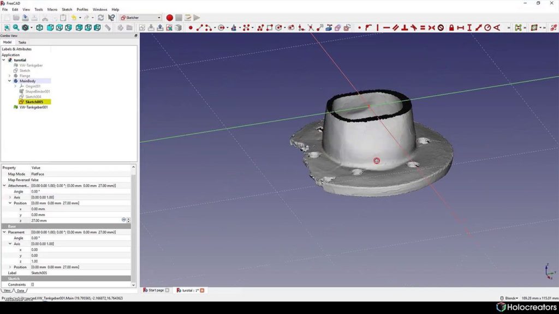Select Sketch005 in the model tree
559x314 pixels.
pyautogui.click(x=34, y=102)
